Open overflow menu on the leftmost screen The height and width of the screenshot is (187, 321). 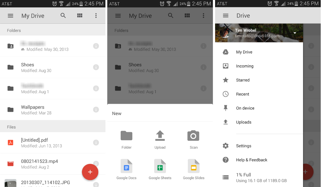tap(96, 16)
